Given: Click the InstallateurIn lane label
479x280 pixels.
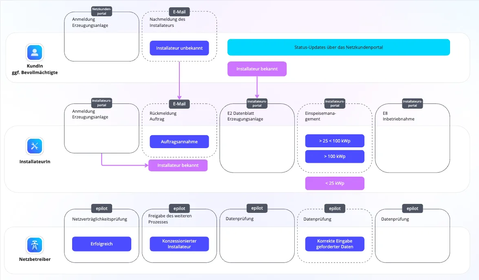Looking at the screenshot, I should pyautogui.click(x=35, y=162).
